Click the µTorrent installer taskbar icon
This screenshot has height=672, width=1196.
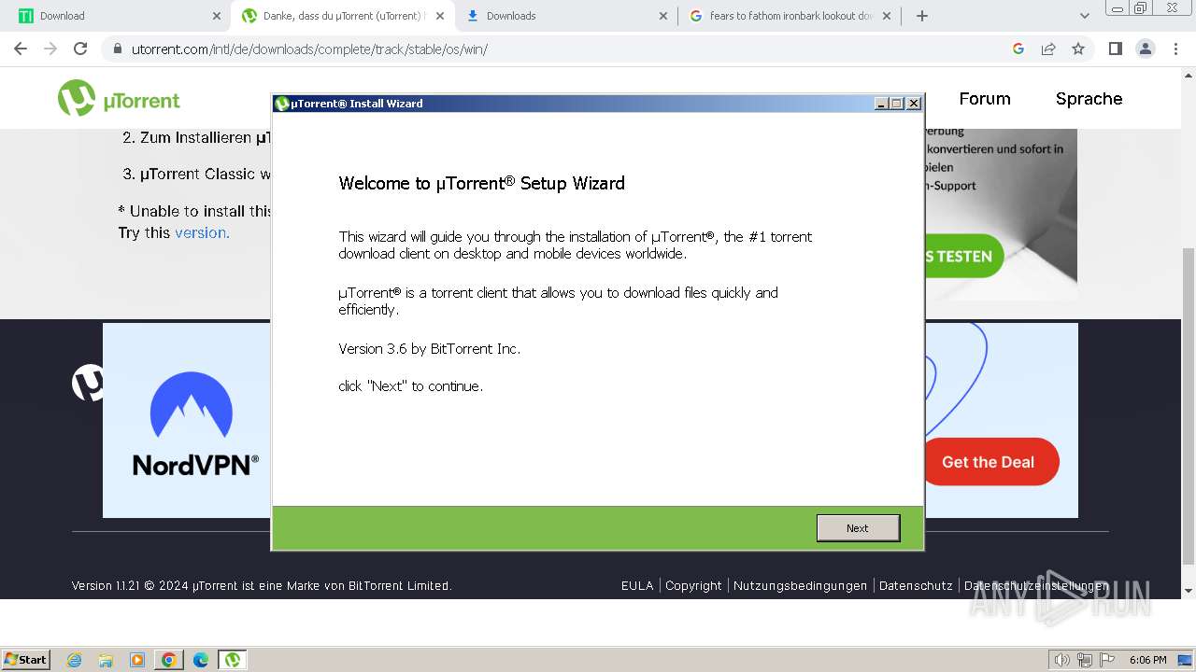[233, 660]
